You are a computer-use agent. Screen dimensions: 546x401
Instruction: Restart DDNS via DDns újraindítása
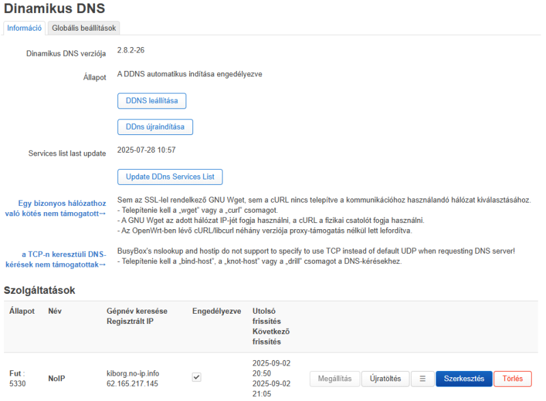tap(155, 127)
